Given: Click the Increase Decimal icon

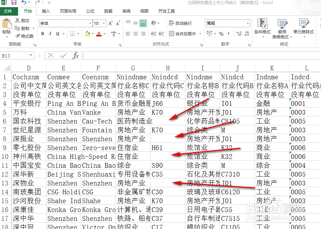Looking at the screenshot, I should tap(239, 33).
